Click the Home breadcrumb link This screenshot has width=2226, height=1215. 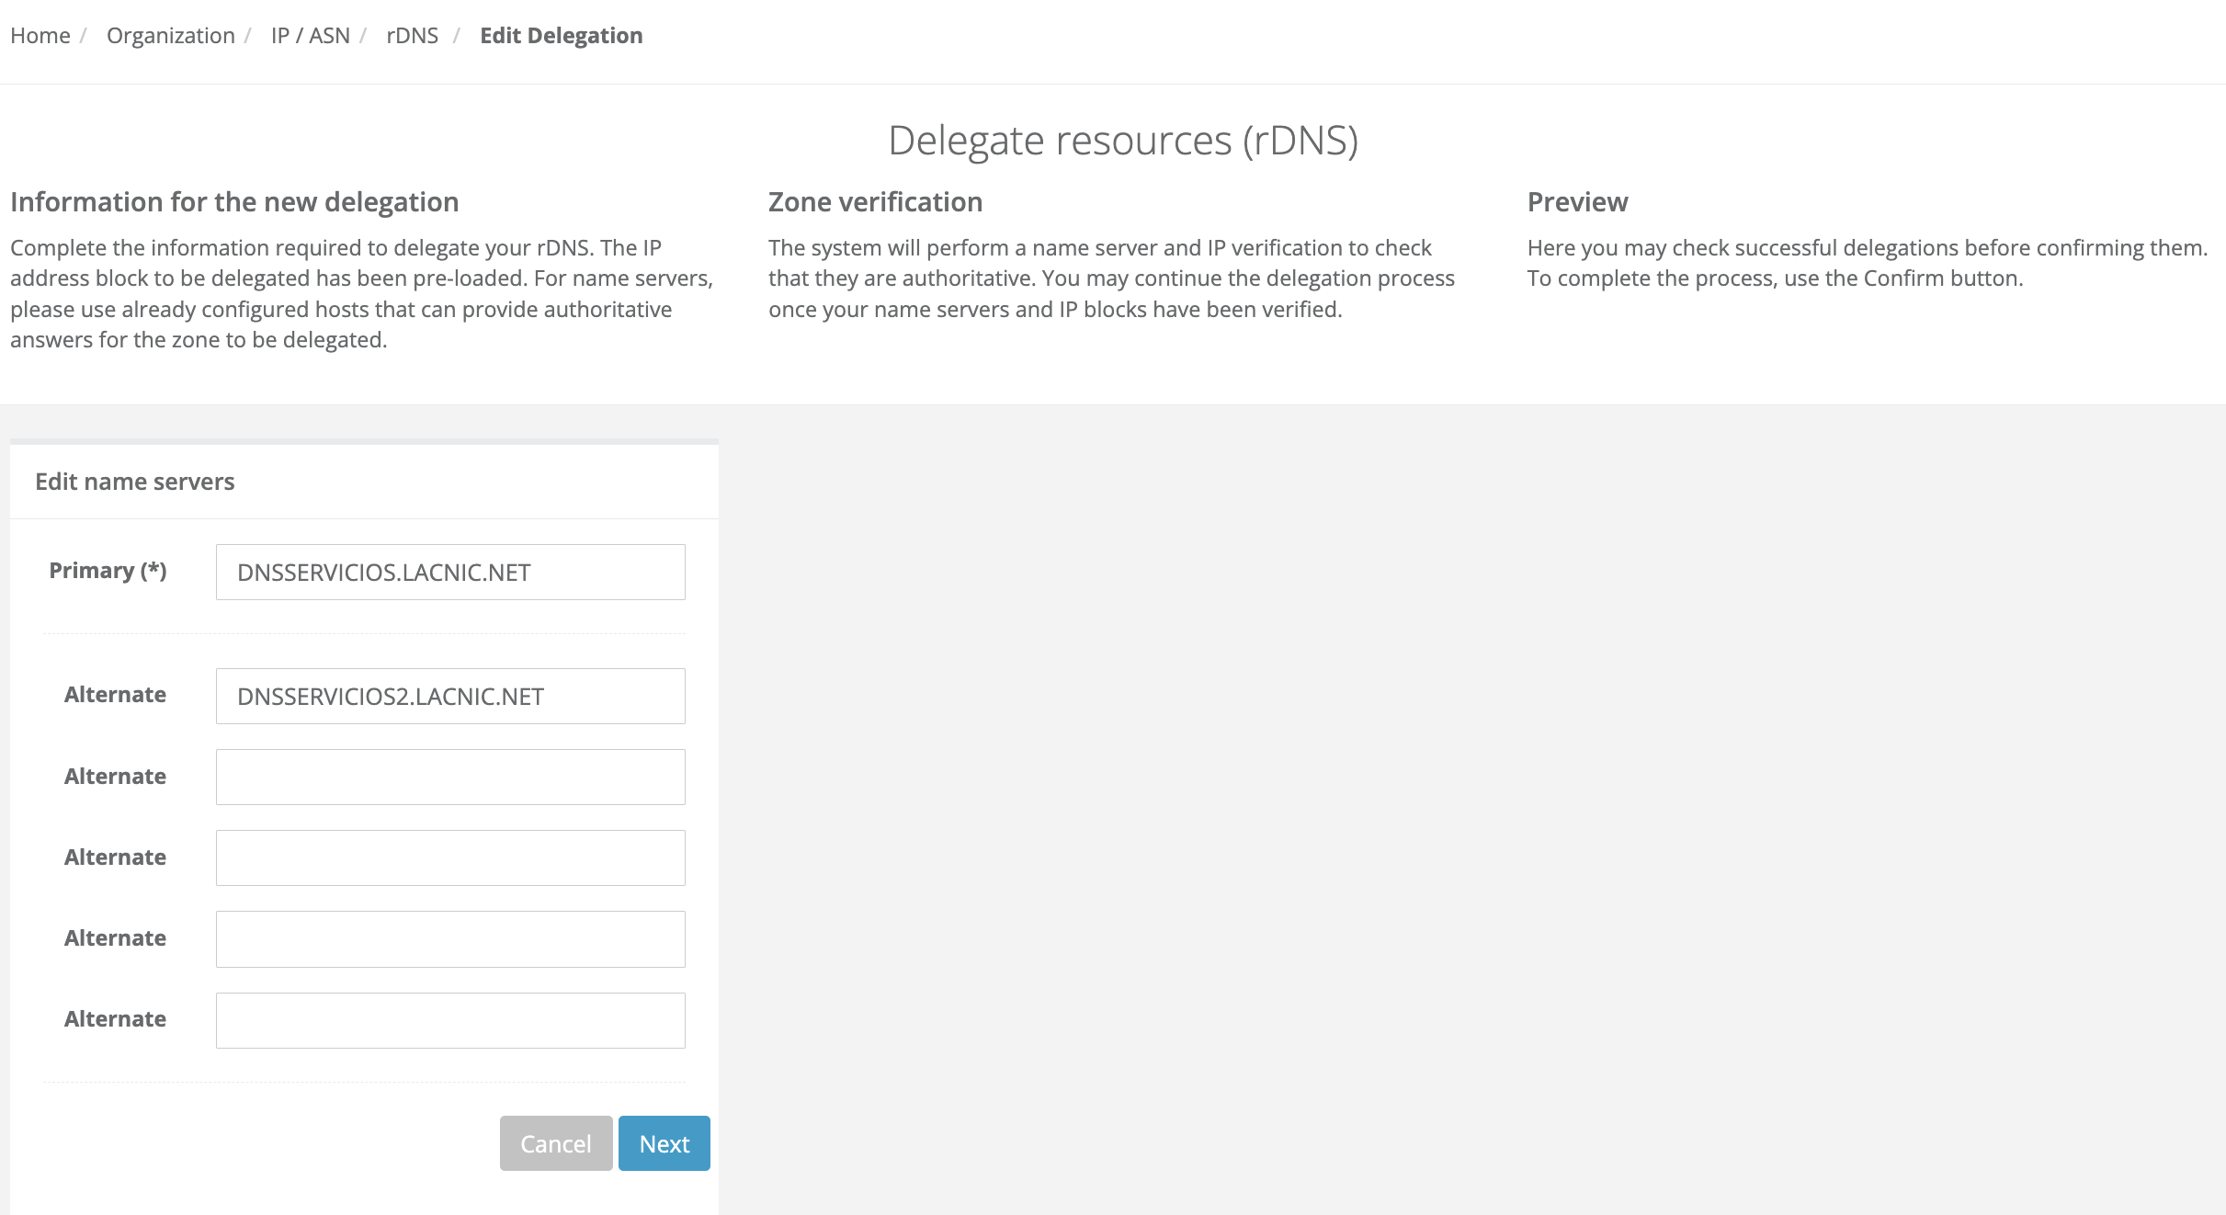point(40,35)
